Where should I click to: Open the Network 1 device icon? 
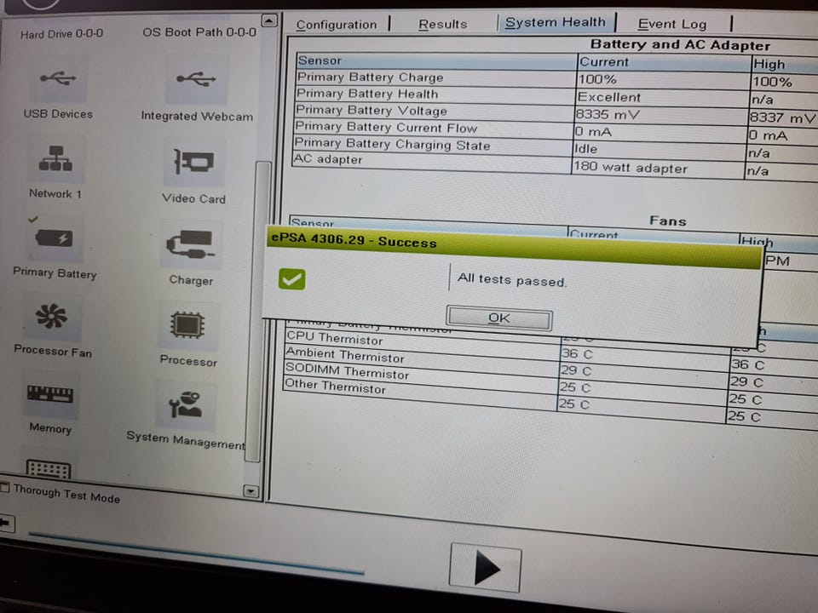55,159
